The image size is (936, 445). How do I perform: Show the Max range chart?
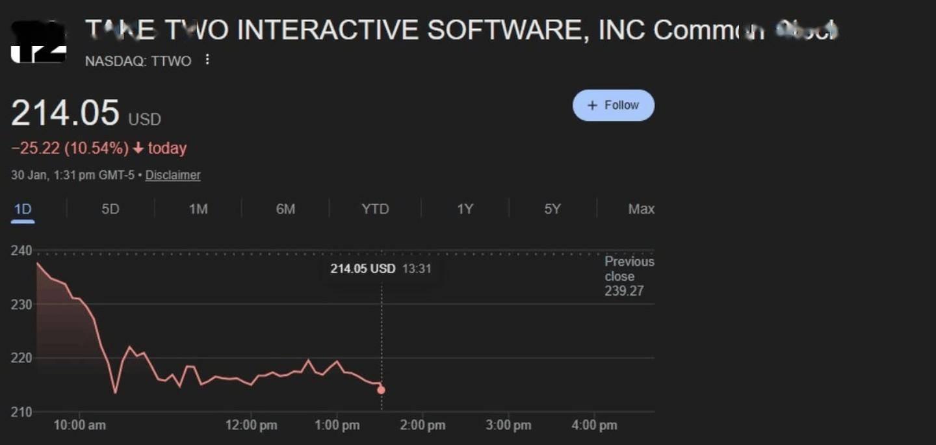click(641, 209)
